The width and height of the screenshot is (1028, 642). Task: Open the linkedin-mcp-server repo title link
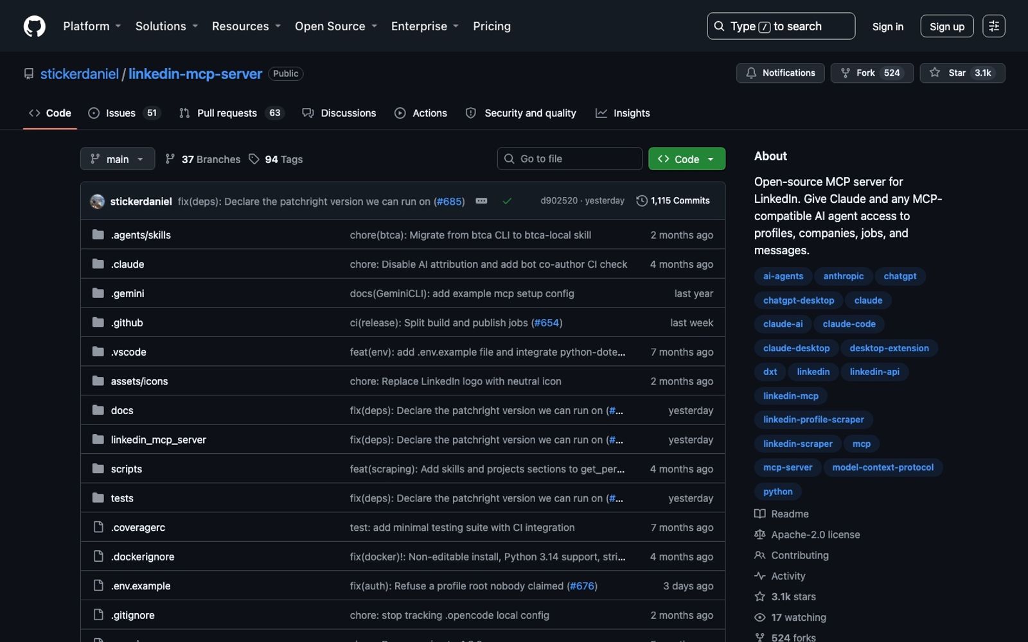pos(195,74)
